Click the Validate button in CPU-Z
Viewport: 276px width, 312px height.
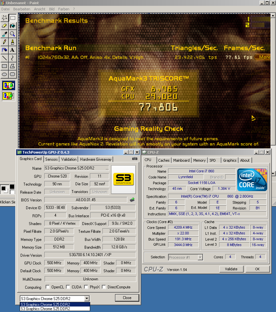[x=231, y=269]
